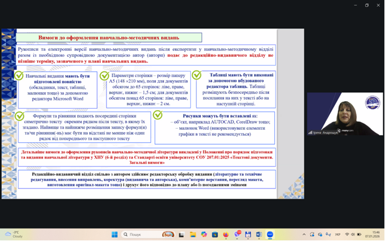Open File Explorer from the taskbar
Screen dimensions: 385x241
pos(193,234)
